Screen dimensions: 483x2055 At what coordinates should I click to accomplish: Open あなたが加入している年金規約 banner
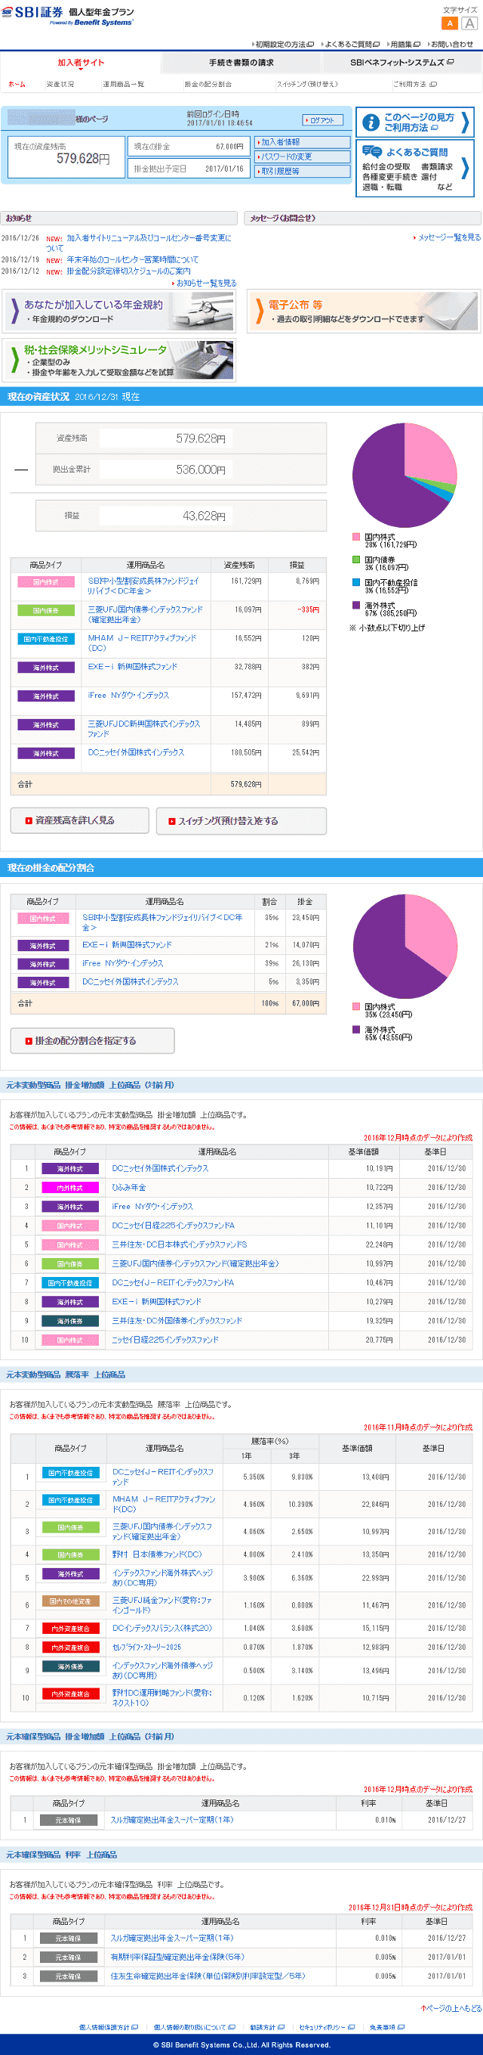pyautogui.click(x=118, y=311)
